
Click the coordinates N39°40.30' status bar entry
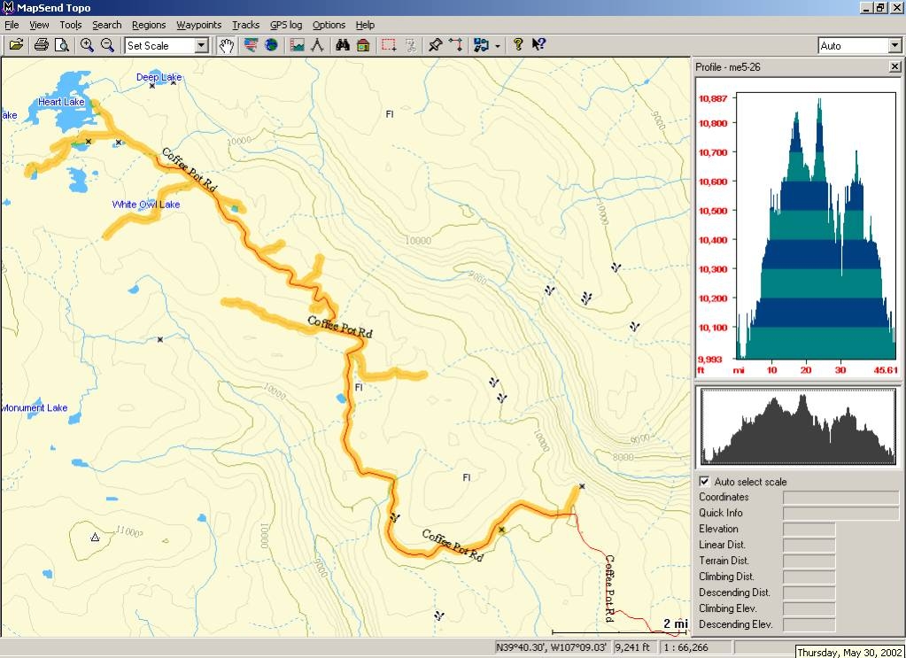pos(551,647)
